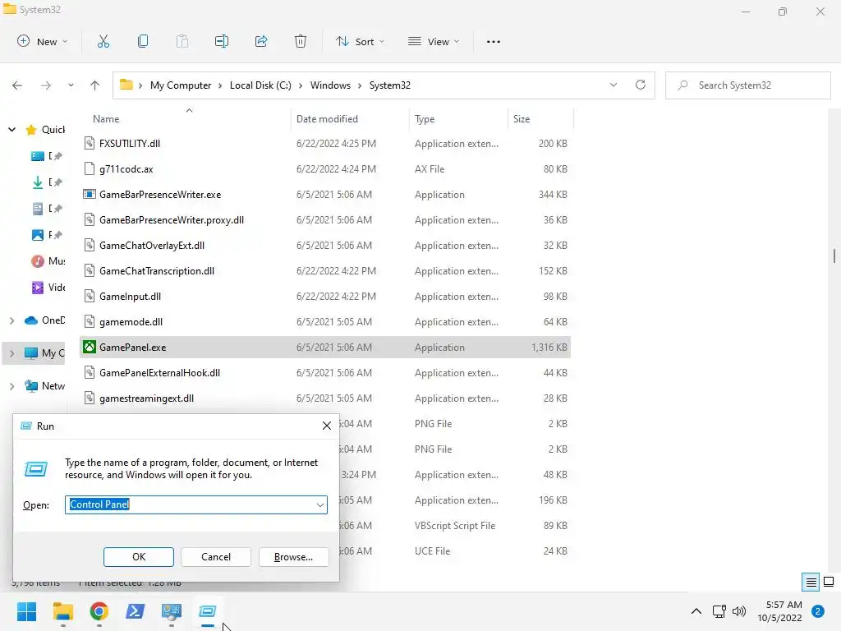Click System32 in the breadcrumb path

coord(390,85)
